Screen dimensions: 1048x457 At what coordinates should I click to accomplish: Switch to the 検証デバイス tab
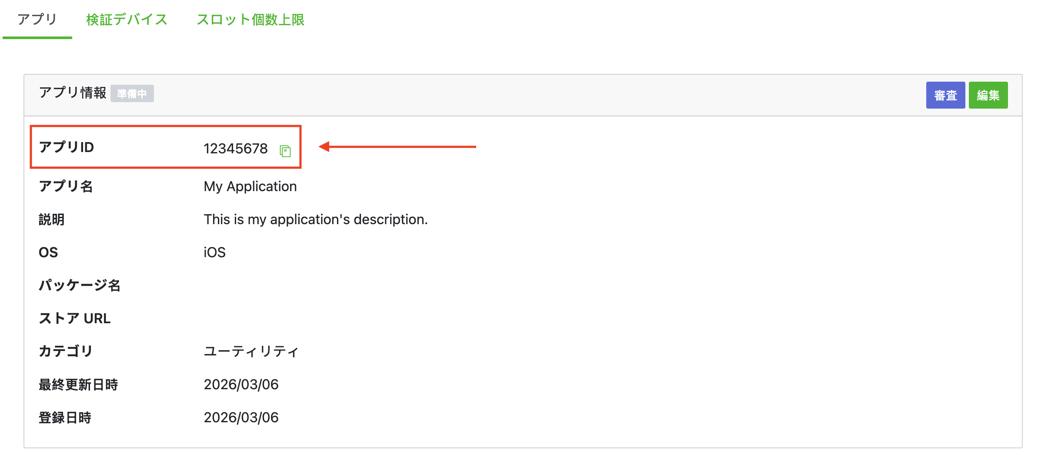[127, 20]
